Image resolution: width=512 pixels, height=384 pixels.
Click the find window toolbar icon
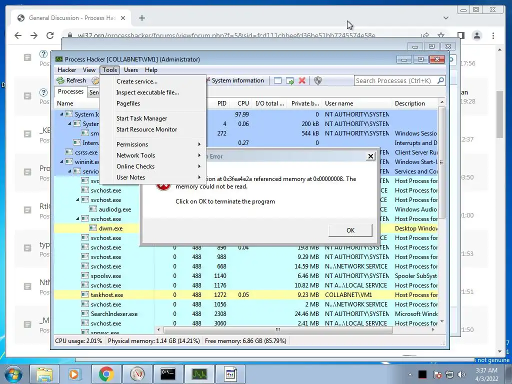[277, 80]
